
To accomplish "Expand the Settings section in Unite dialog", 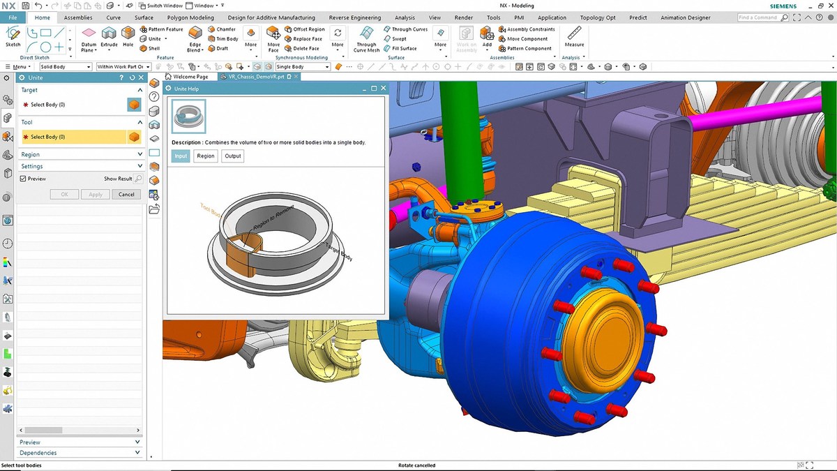I will click(x=80, y=166).
